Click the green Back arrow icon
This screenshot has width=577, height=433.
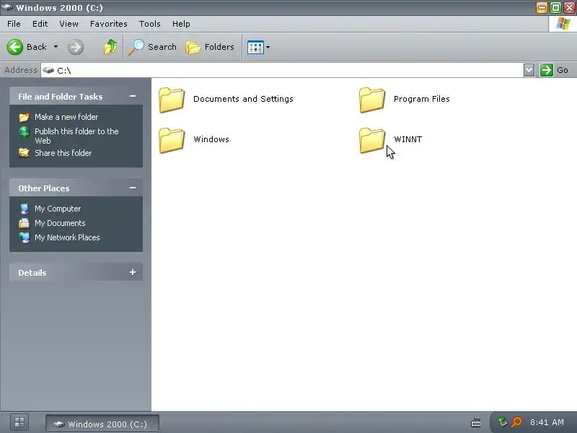[x=15, y=47]
